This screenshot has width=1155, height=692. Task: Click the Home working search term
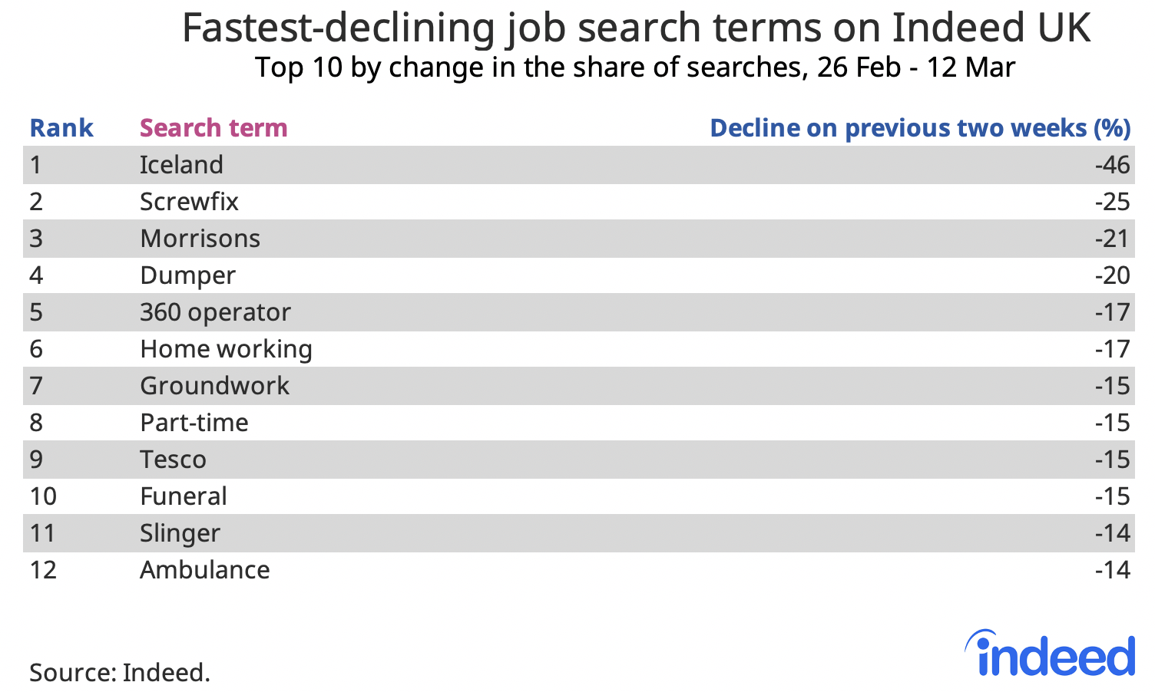226,350
